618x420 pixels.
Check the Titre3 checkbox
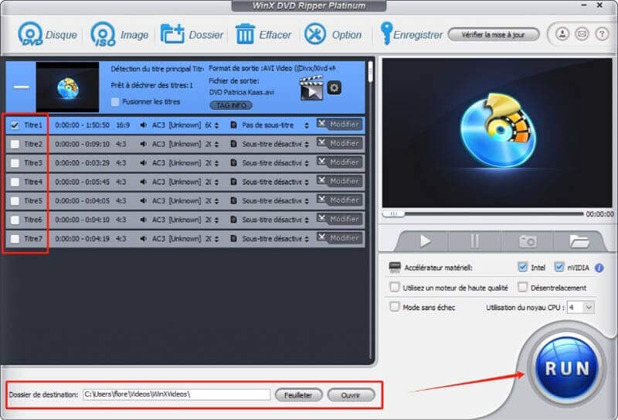click(x=15, y=163)
